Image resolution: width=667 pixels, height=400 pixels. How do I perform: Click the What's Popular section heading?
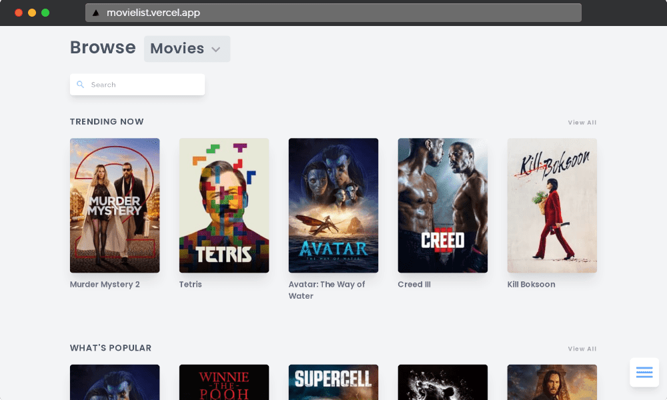tap(111, 348)
